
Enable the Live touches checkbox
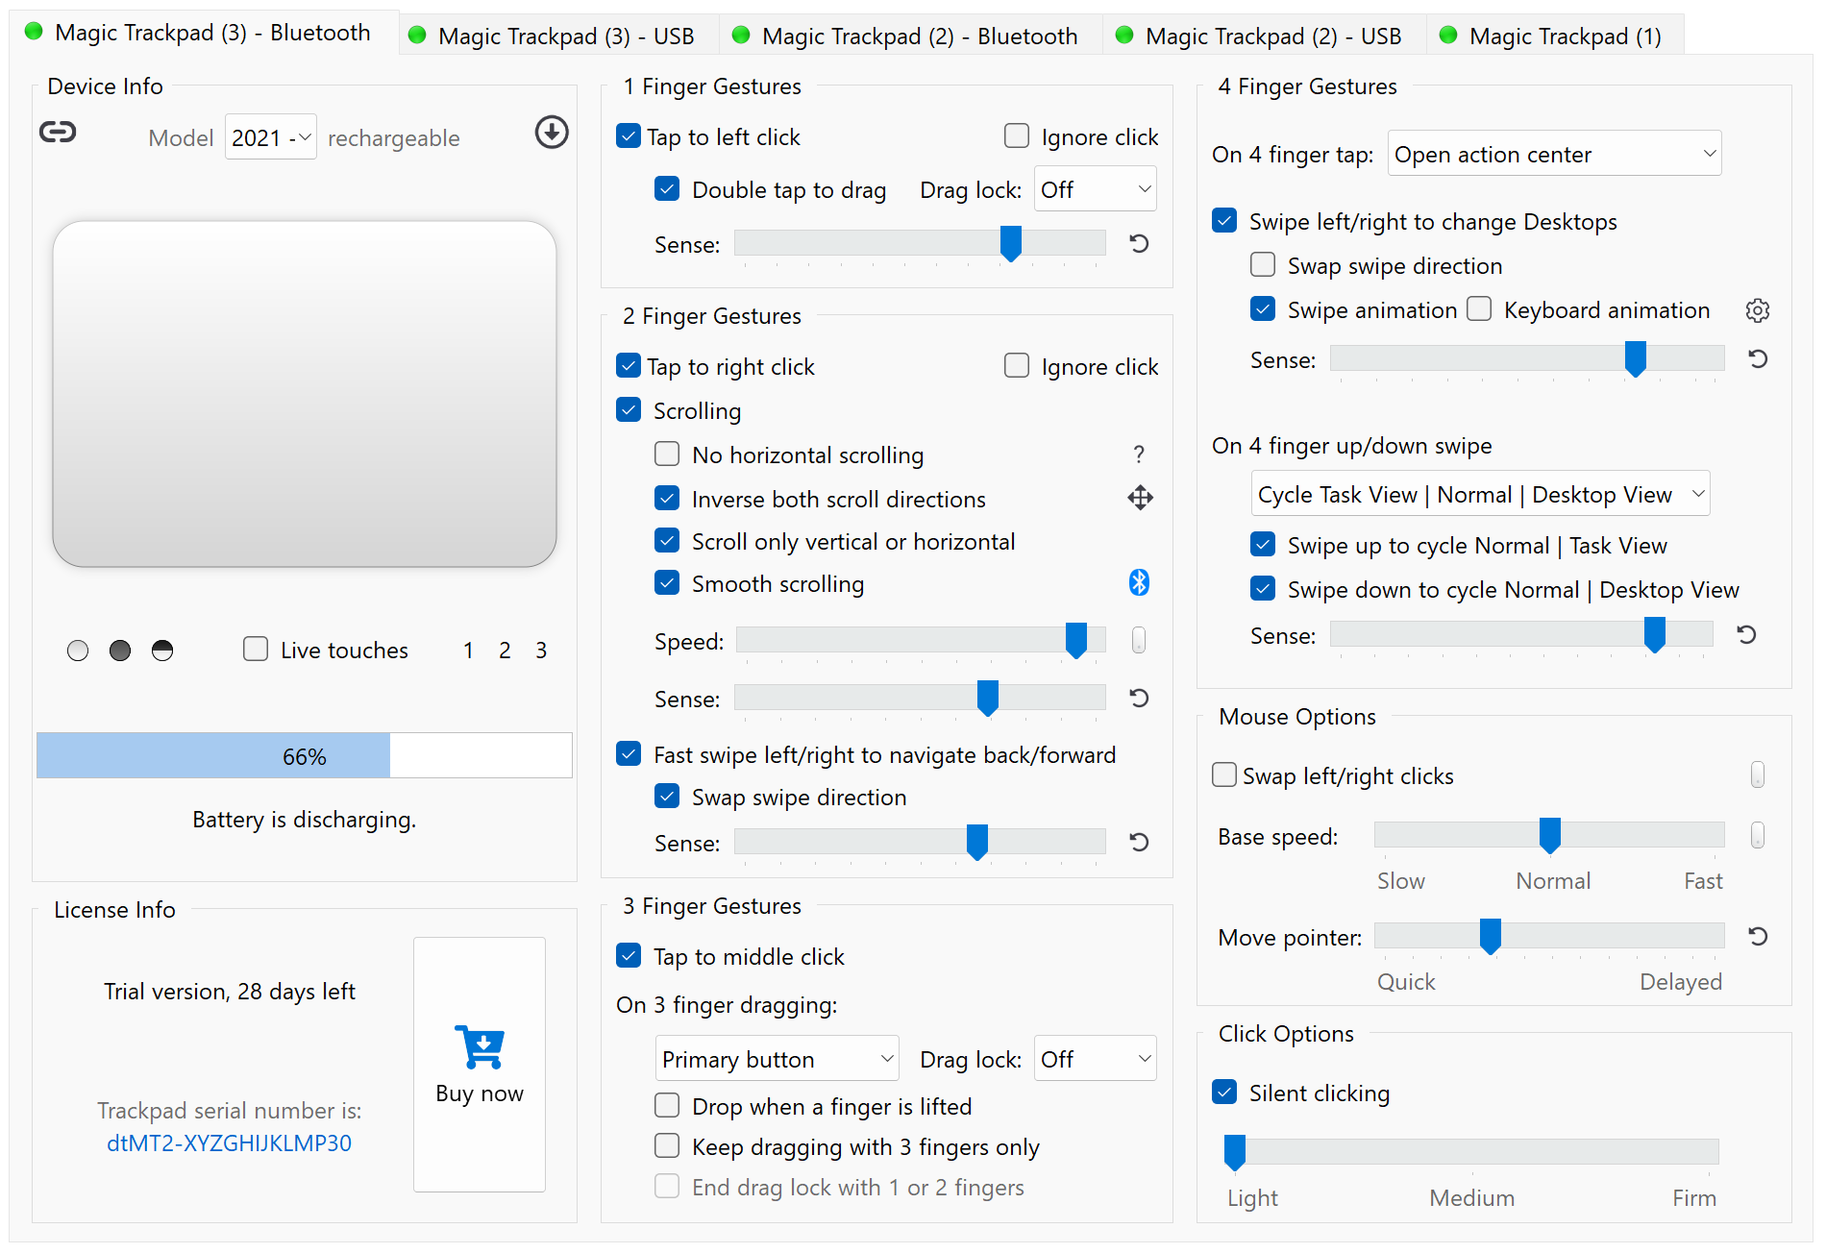[x=256, y=650]
